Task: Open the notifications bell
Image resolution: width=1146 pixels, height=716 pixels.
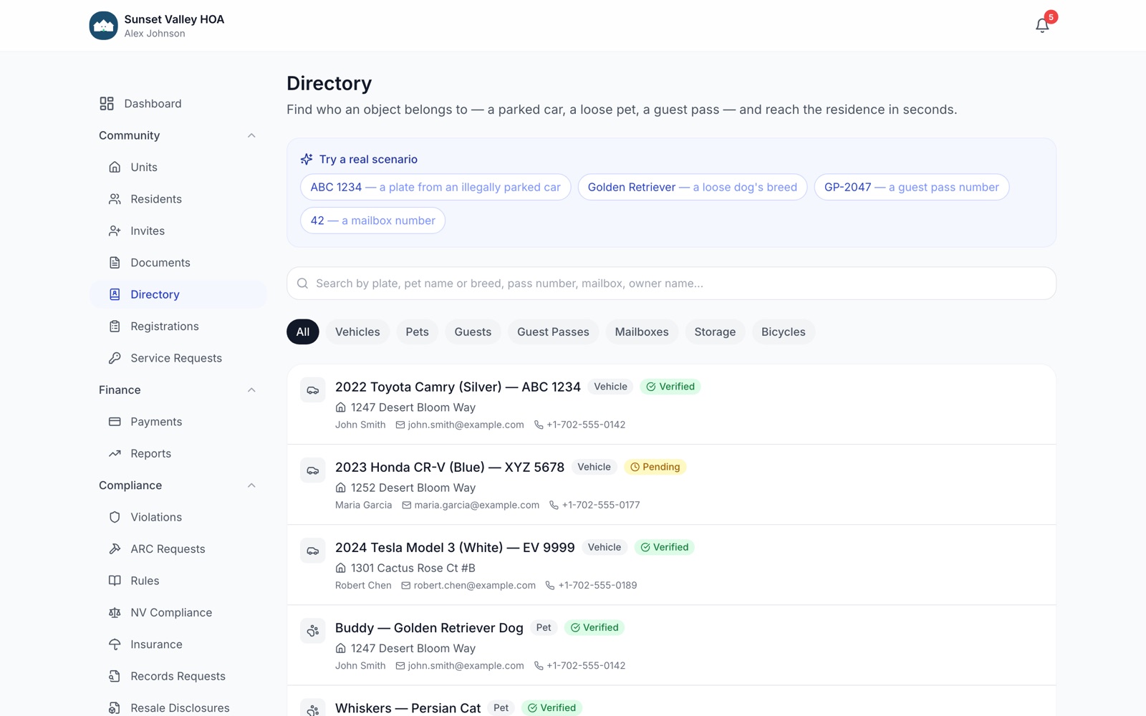Action: [x=1042, y=25]
